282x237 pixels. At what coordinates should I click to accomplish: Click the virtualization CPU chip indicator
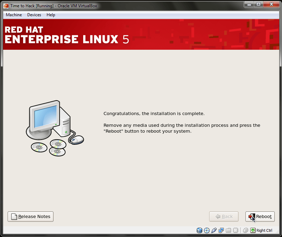[x=235, y=230]
